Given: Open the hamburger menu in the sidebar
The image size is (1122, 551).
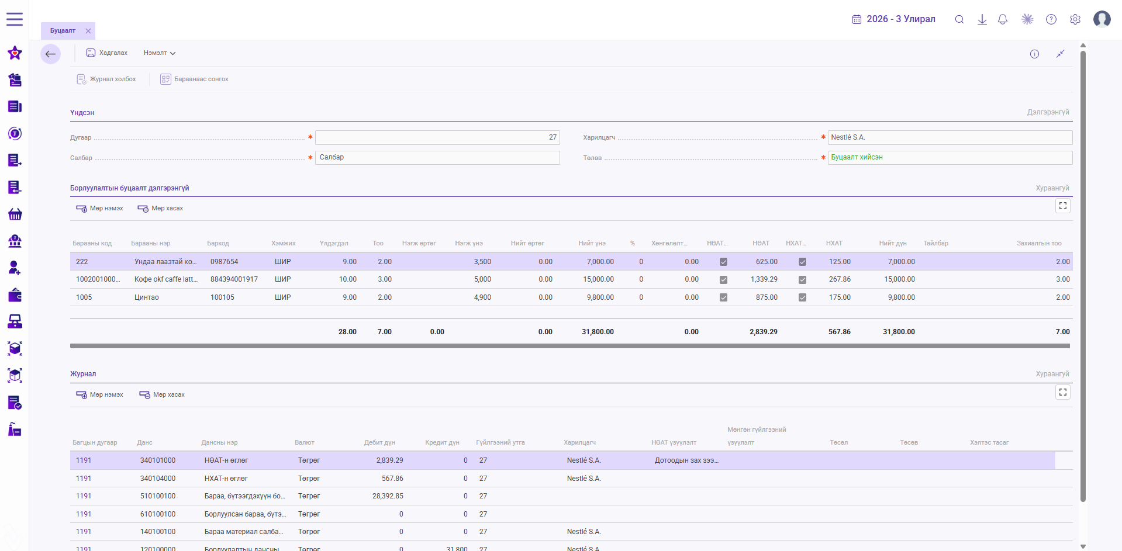Looking at the screenshot, I should click(15, 19).
